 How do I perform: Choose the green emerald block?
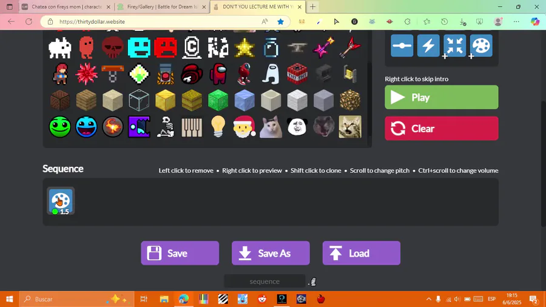pyautogui.click(x=218, y=100)
